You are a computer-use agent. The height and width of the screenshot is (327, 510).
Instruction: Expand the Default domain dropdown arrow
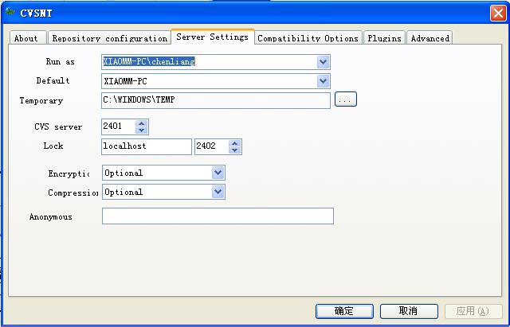coord(323,81)
